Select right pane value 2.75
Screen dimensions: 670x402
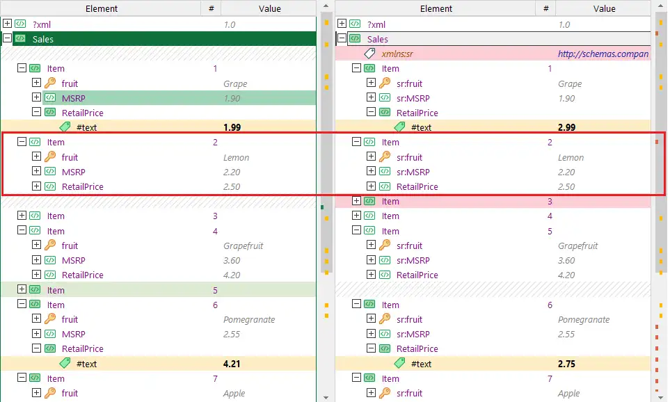pyautogui.click(x=566, y=364)
